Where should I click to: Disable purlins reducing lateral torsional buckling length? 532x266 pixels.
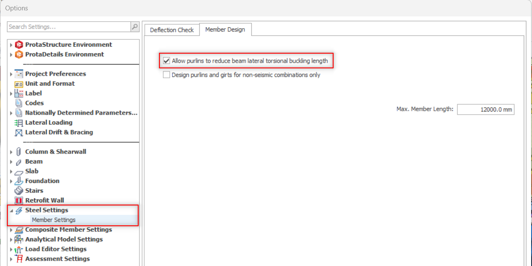pos(166,61)
